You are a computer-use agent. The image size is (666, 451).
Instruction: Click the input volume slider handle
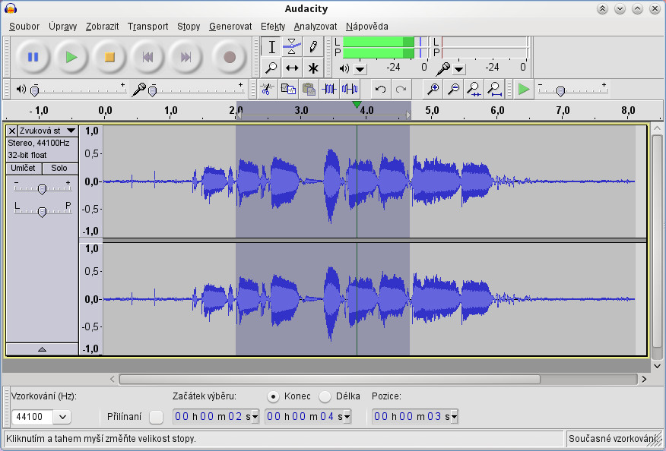pos(153,90)
